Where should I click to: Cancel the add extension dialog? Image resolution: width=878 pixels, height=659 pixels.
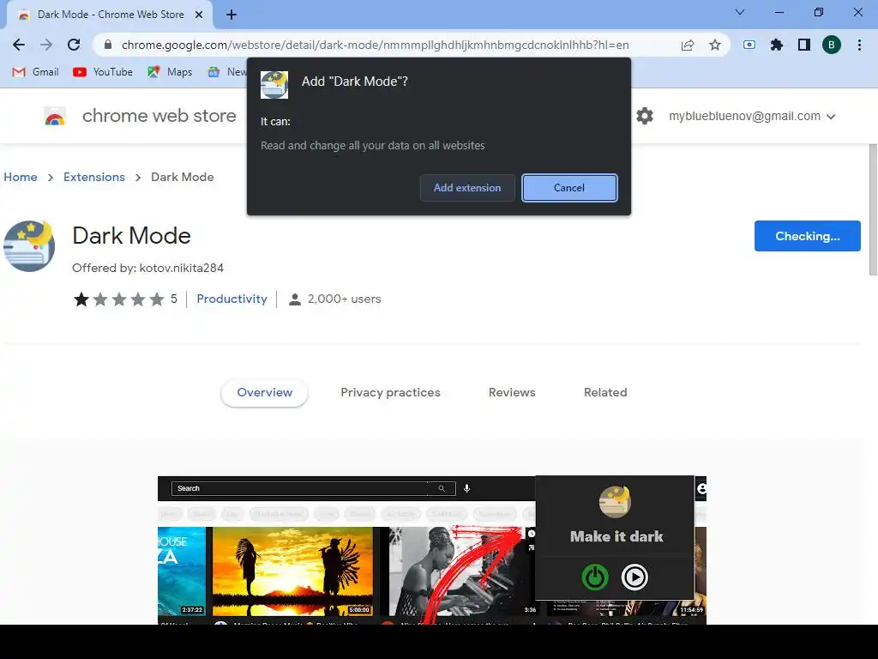[569, 188]
